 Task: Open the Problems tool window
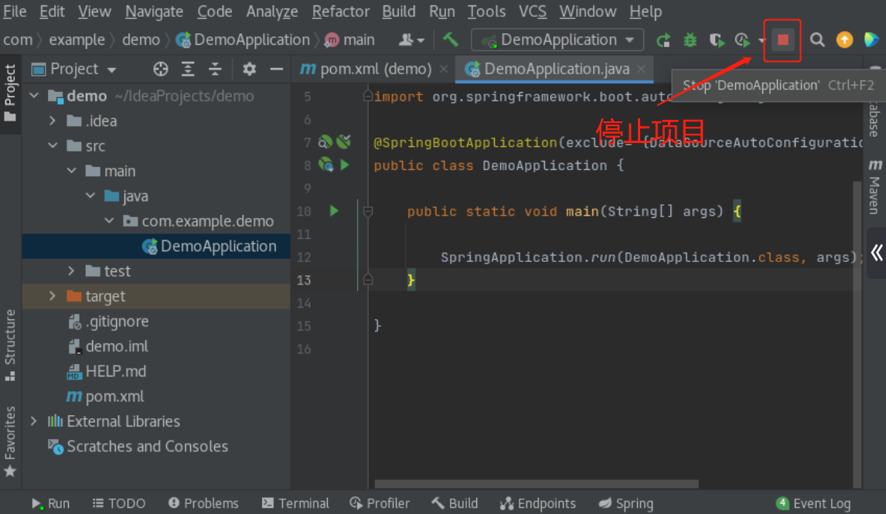coord(203,503)
